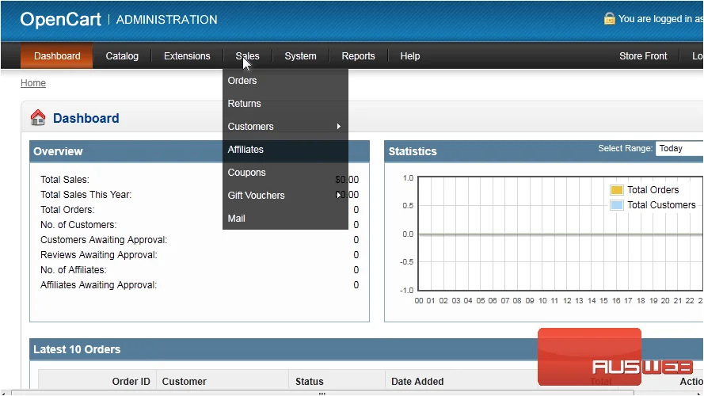
Task: Open the Catalog menu
Action: pyautogui.click(x=122, y=56)
